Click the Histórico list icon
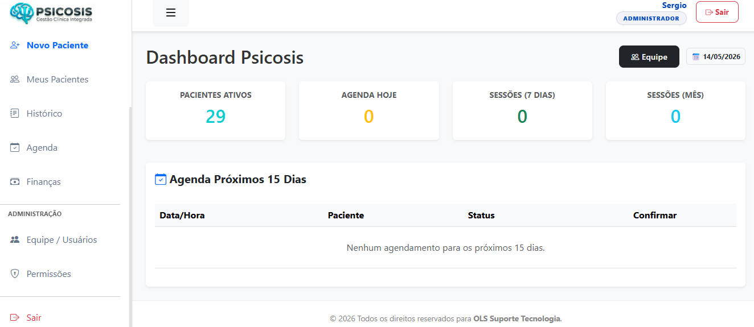Viewport: 754px width, 327px height. (15, 113)
